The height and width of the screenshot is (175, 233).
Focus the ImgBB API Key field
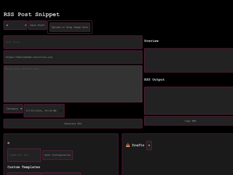coord(24,155)
